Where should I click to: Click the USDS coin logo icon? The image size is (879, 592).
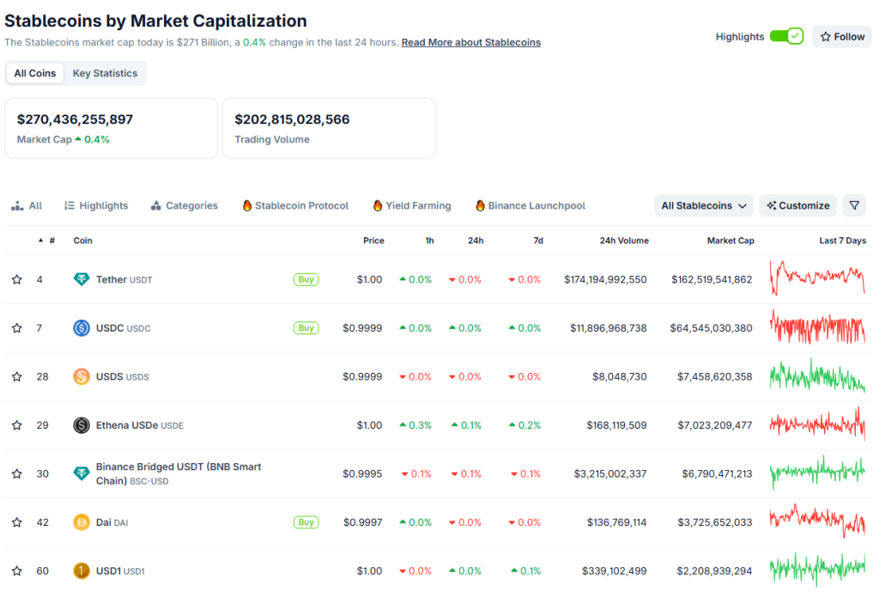[x=82, y=376]
